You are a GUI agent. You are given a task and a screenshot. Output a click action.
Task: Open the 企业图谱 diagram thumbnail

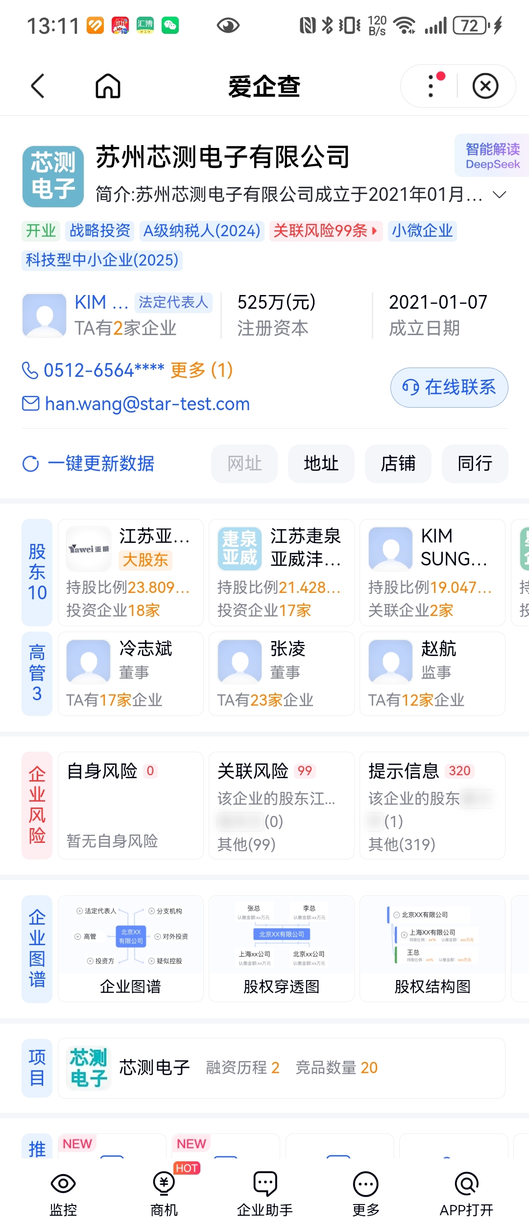coord(131,949)
